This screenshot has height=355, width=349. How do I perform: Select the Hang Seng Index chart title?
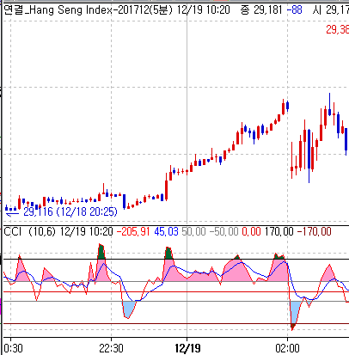(x=89, y=10)
